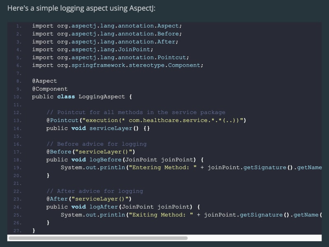Screen dimensions: 329x247
Task: Click line number 1 in the gutter
Action: click(x=19, y=26)
